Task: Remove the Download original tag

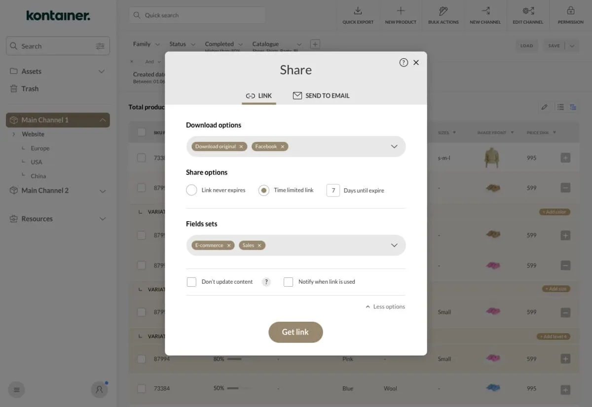Action: 241,146
